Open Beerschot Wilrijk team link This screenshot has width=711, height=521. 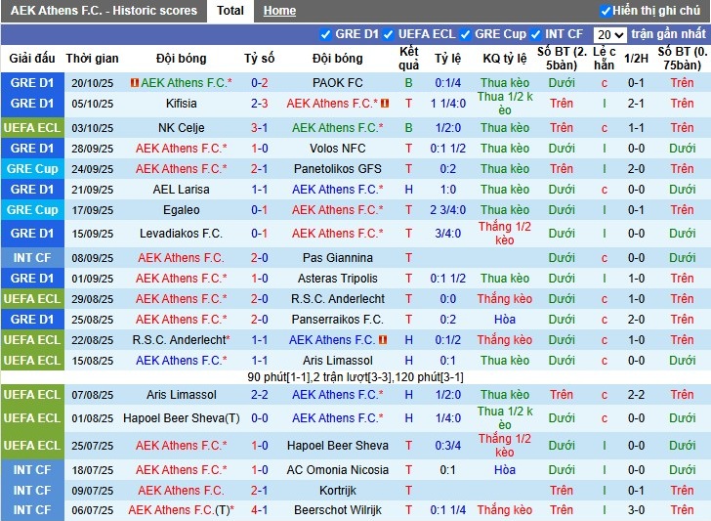pos(338,510)
